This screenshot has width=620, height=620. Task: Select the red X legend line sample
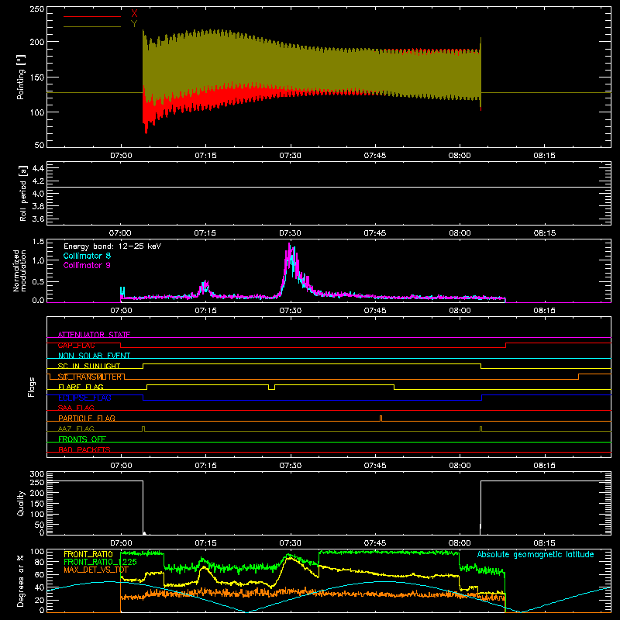pos(92,16)
